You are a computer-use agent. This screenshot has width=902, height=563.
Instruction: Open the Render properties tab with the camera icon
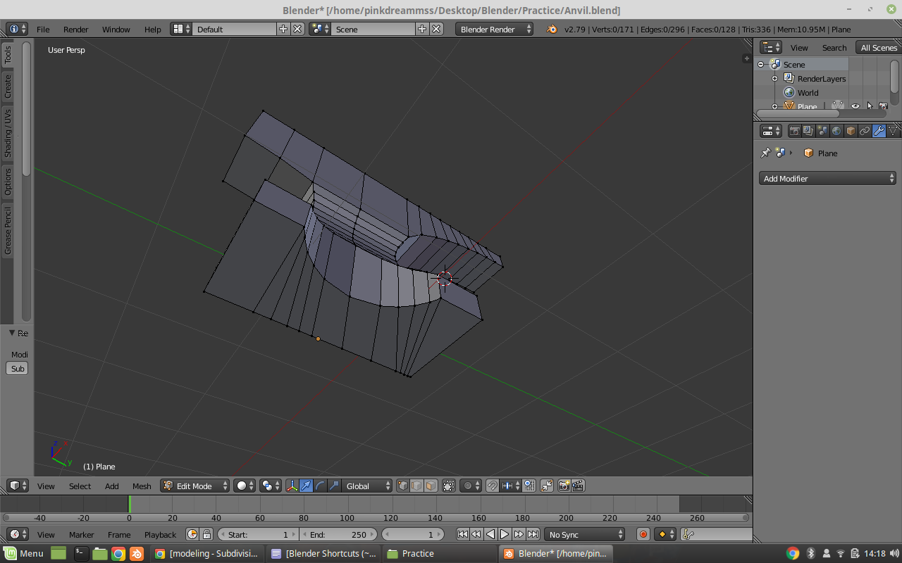(x=795, y=131)
